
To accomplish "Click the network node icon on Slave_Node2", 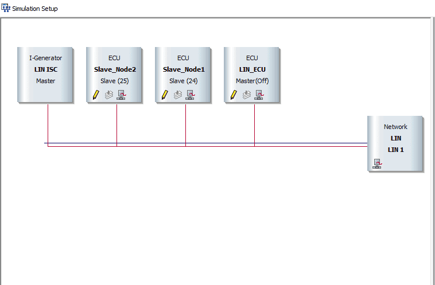I will pyautogui.click(x=122, y=95).
